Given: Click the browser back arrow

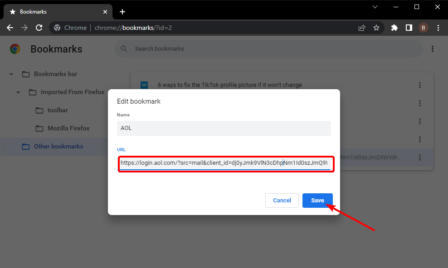Looking at the screenshot, I should (10, 28).
